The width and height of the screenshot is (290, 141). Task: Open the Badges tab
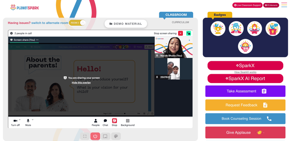click(x=220, y=15)
